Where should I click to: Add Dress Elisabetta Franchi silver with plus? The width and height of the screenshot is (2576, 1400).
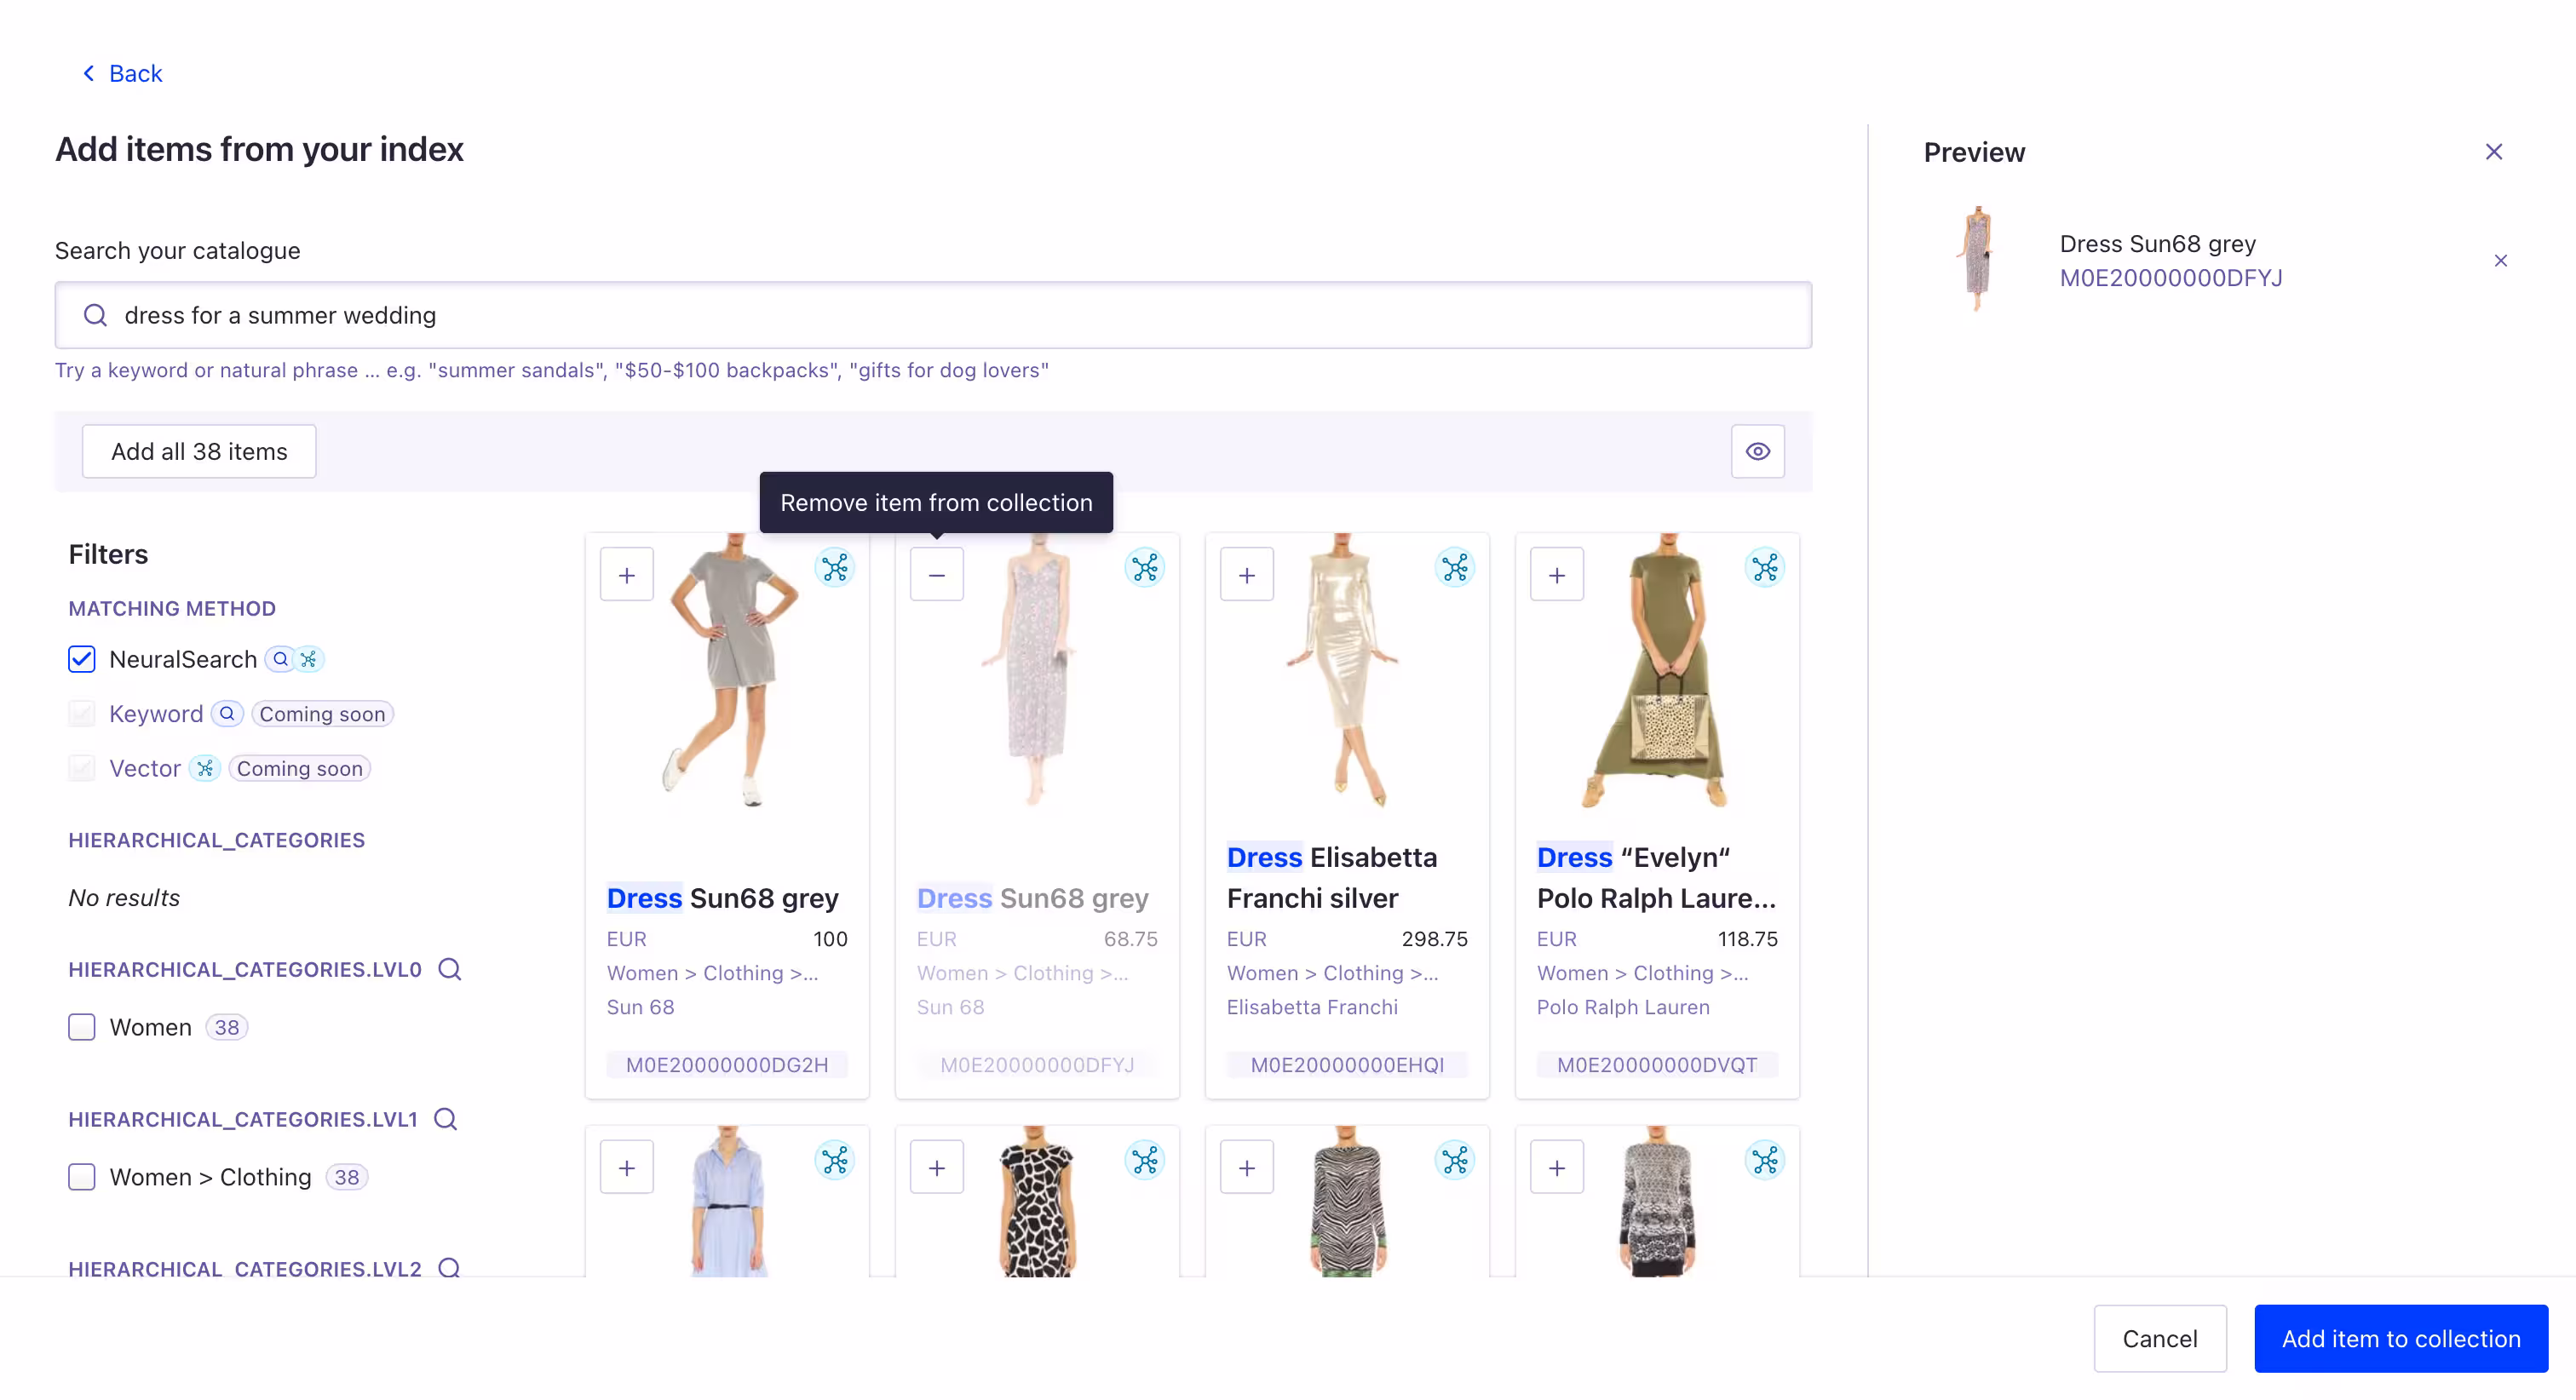click(1247, 574)
